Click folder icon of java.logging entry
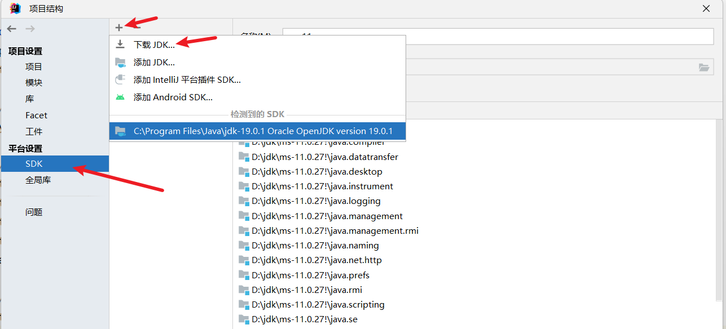The height and width of the screenshot is (329, 726). 244,201
